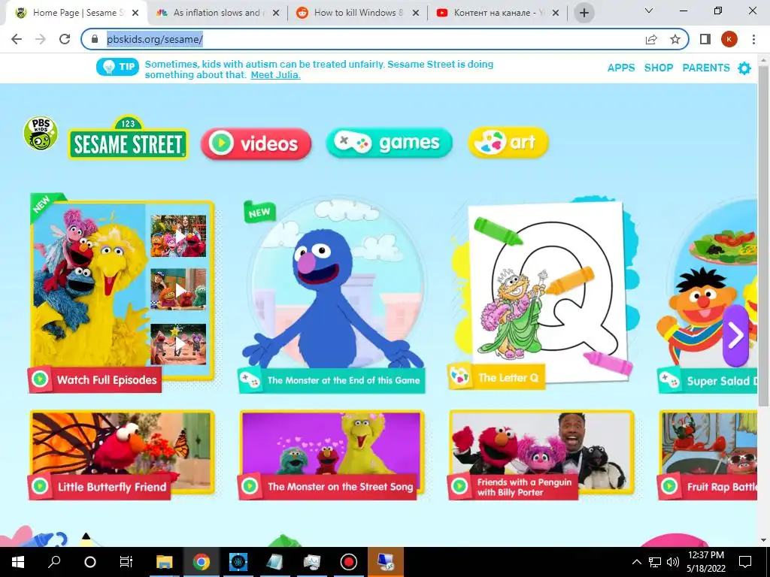Play Little Butterfly Friend video
The width and height of the screenshot is (770, 577).
122,455
